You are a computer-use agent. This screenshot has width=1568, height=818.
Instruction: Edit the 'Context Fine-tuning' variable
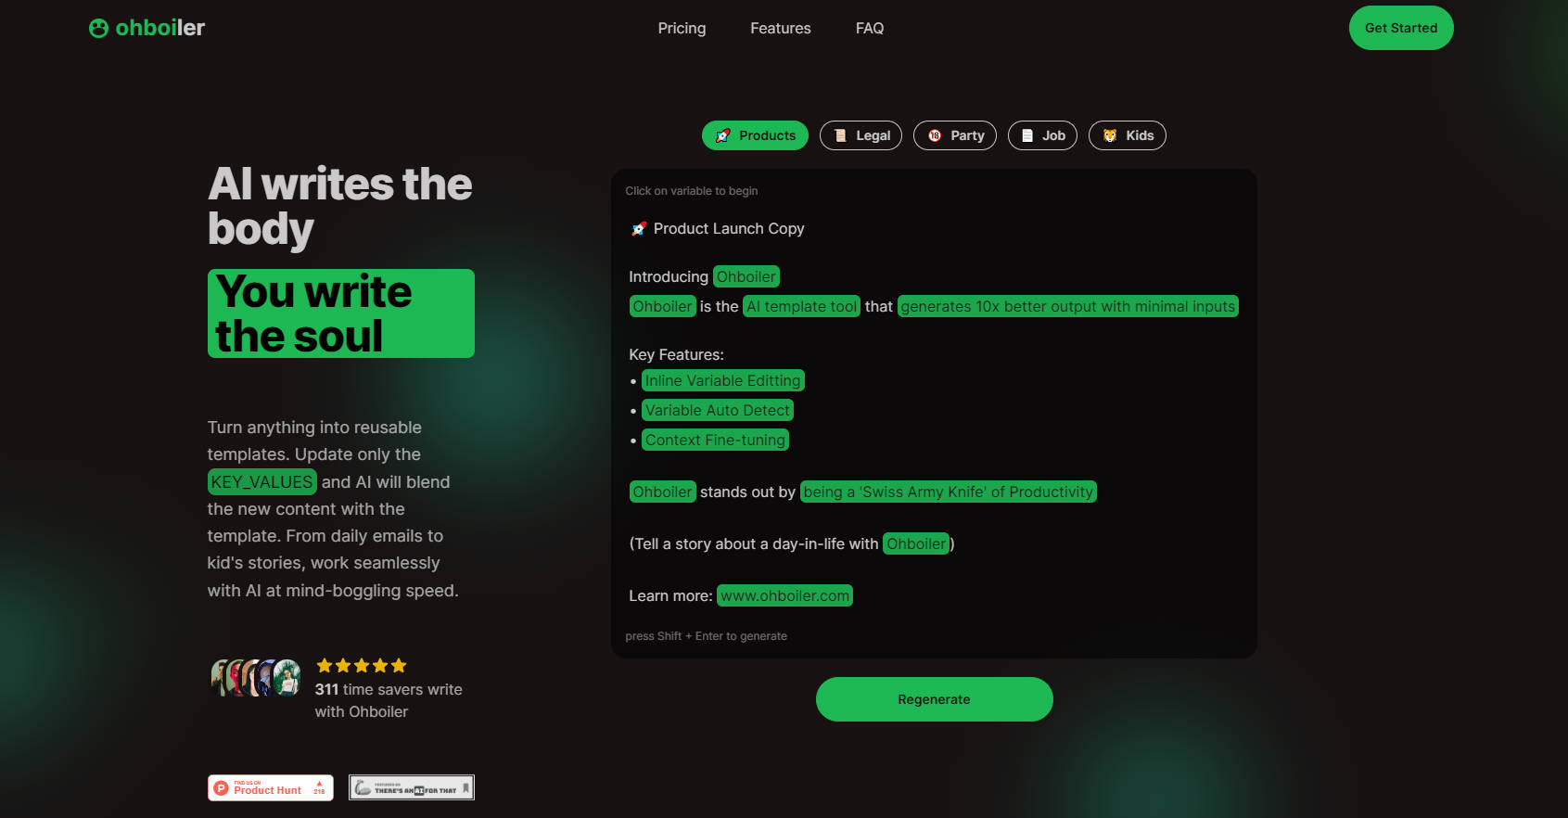716,440
